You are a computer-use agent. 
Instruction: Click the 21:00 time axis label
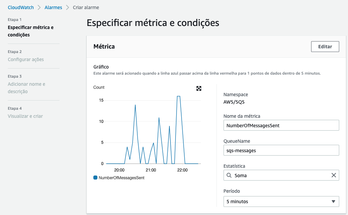click(151, 170)
